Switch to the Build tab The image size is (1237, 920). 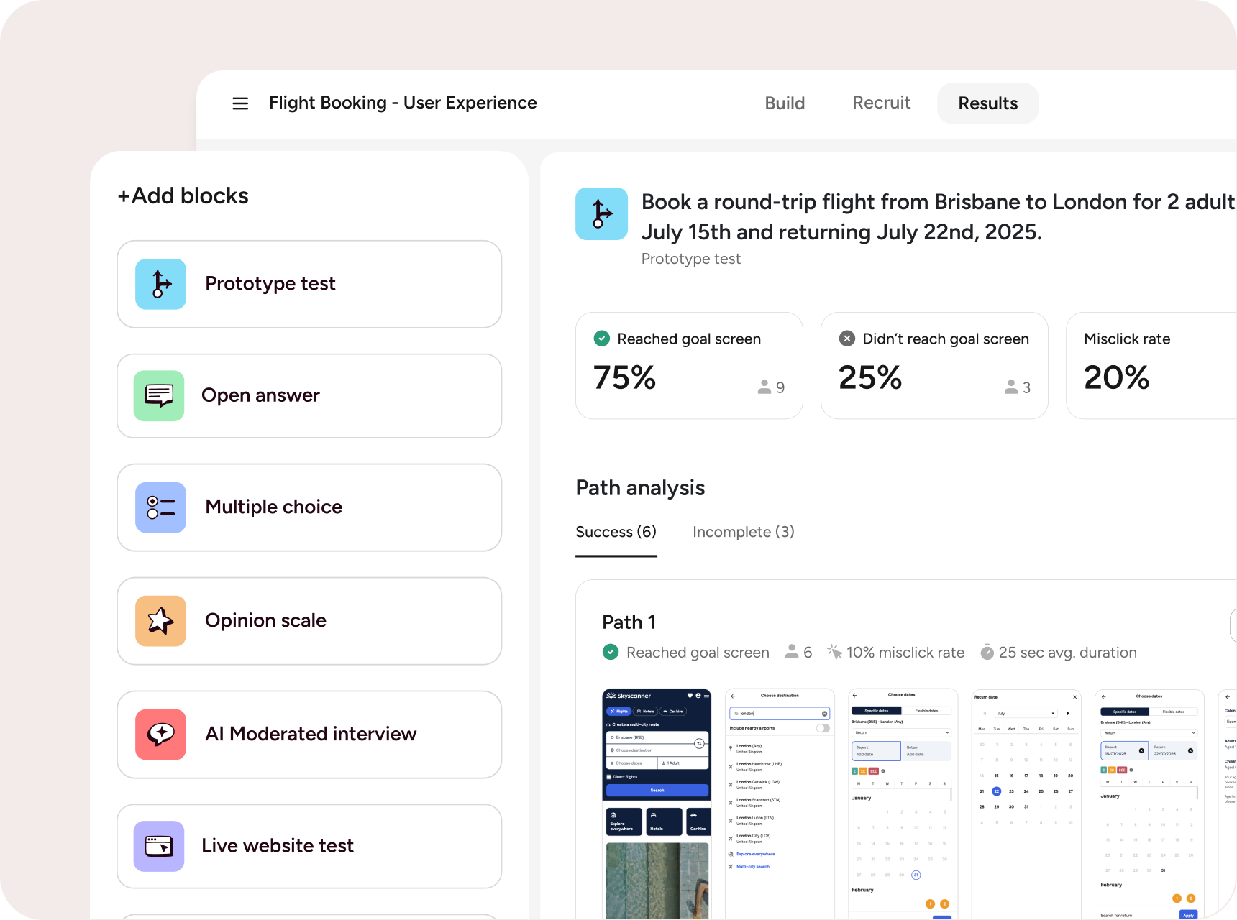pyautogui.click(x=785, y=103)
